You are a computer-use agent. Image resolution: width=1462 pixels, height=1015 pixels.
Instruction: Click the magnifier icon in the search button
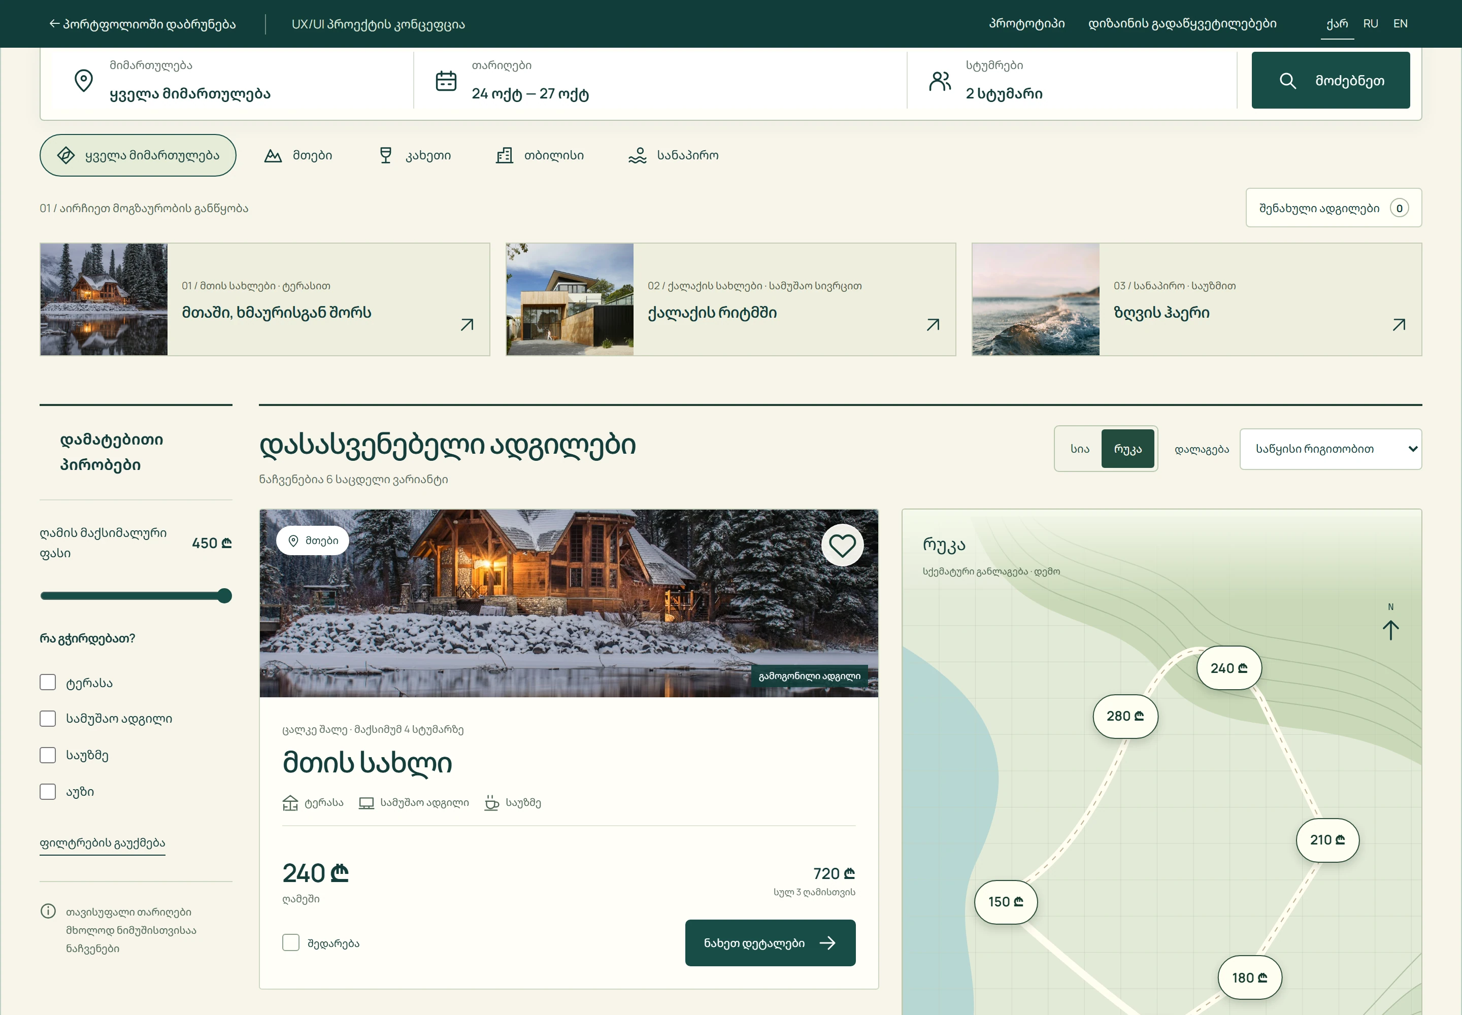pos(1287,81)
